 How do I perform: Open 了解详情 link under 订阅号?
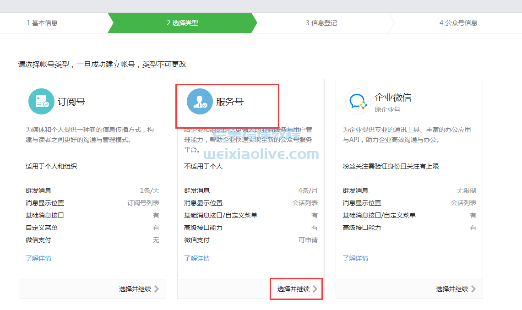(38, 258)
